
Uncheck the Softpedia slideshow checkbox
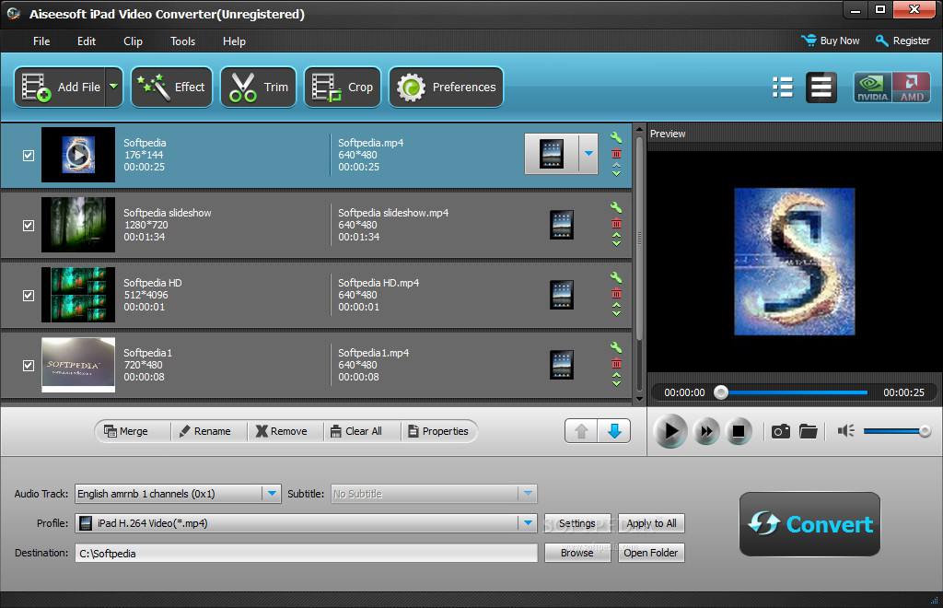click(29, 226)
